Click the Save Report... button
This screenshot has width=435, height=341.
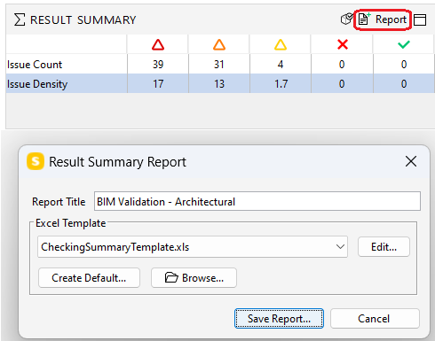[x=279, y=319]
